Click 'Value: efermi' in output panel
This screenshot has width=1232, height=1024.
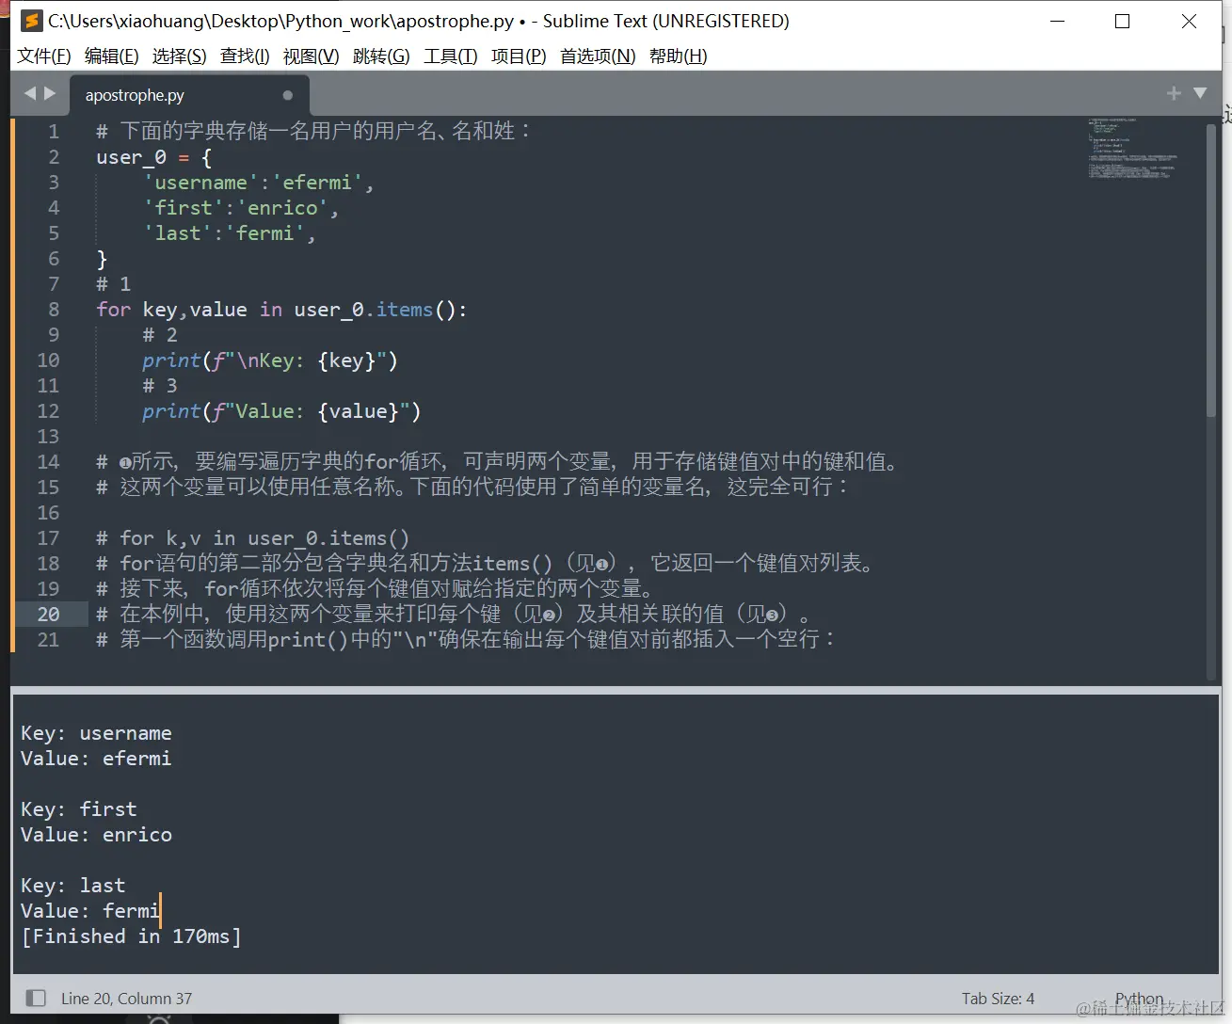(x=96, y=759)
